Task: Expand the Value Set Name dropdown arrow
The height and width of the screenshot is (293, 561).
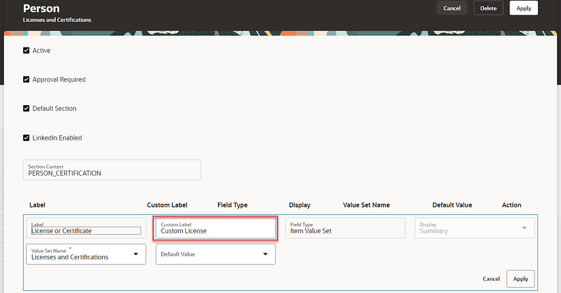Action: tap(135, 254)
